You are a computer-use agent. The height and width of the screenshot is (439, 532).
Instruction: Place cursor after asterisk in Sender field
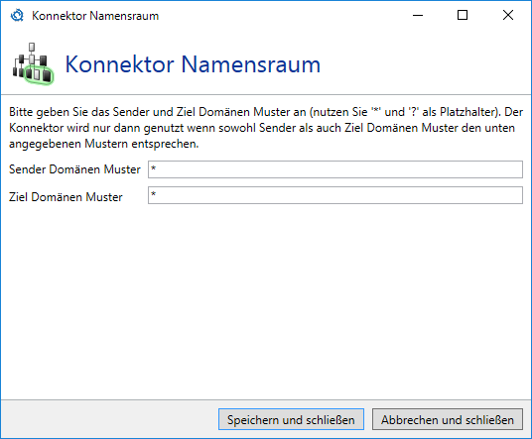pyautogui.click(x=157, y=169)
